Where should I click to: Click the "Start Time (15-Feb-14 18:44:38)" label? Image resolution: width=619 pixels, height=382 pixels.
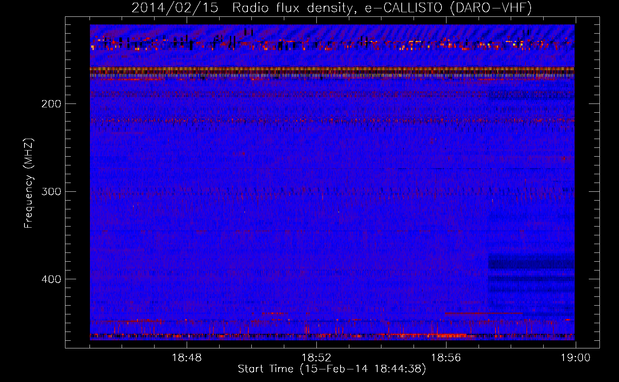coord(332,369)
